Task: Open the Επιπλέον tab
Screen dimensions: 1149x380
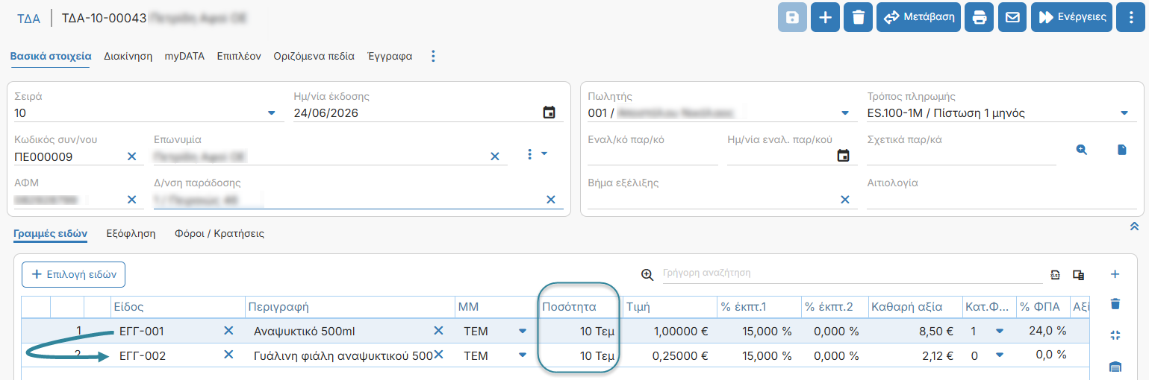Action: click(239, 56)
